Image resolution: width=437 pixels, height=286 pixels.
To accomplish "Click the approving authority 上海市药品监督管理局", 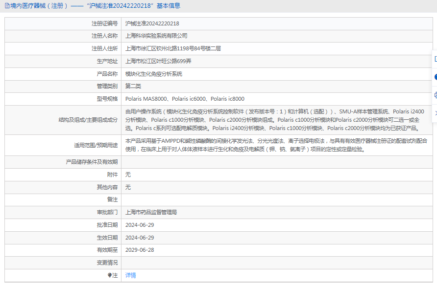I will tap(151, 212).
